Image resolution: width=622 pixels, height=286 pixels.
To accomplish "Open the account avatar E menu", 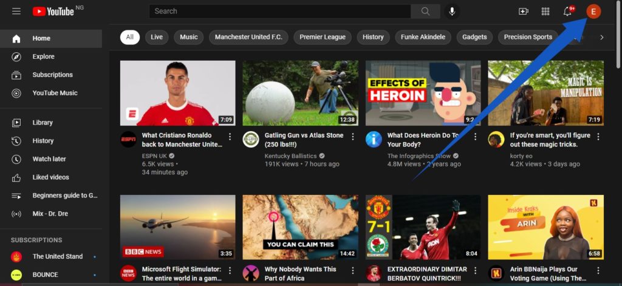I will tap(593, 12).
